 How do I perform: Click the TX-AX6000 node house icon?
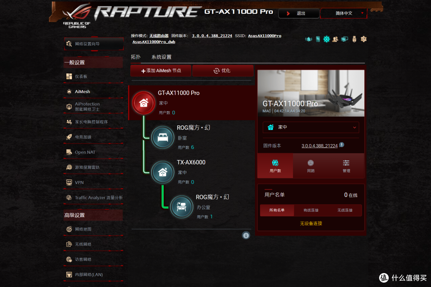[x=162, y=172]
